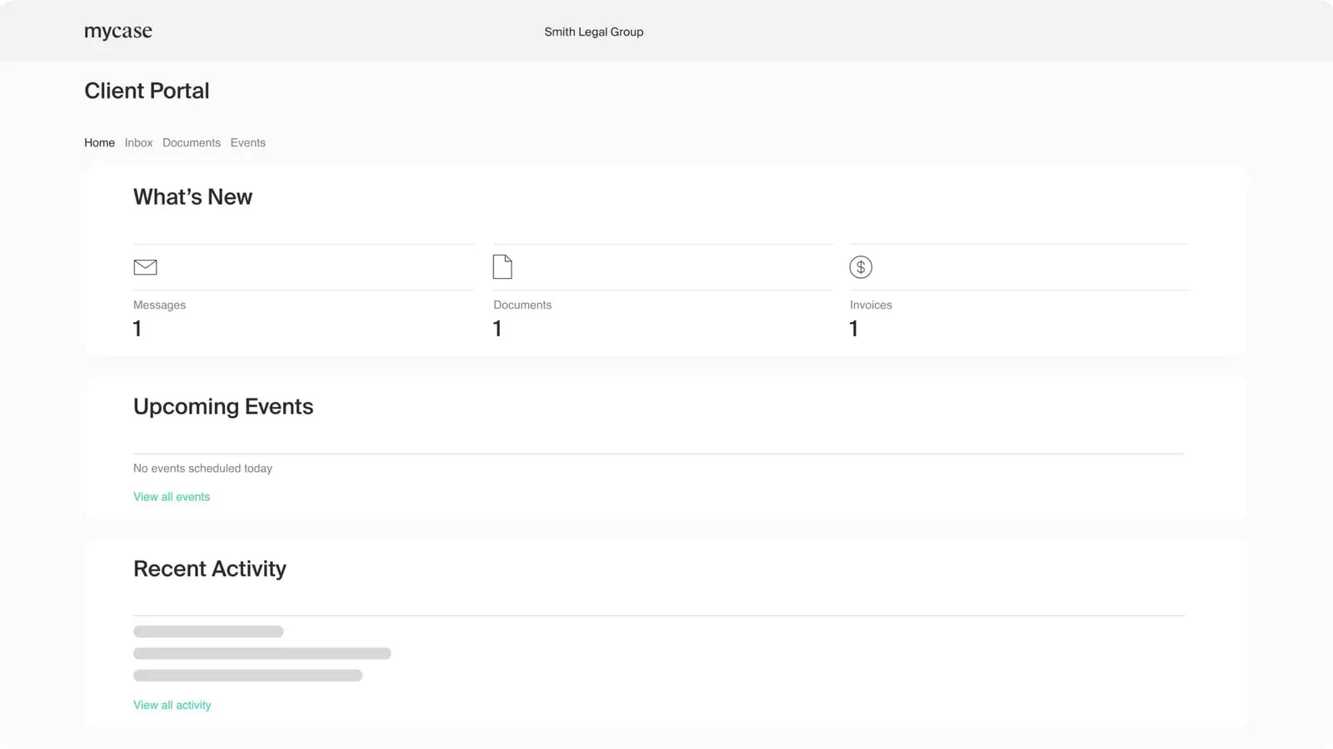Open the Home tab
The height and width of the screenshot is (749, 1333).
pyautogui.click(x=99, y=143)
